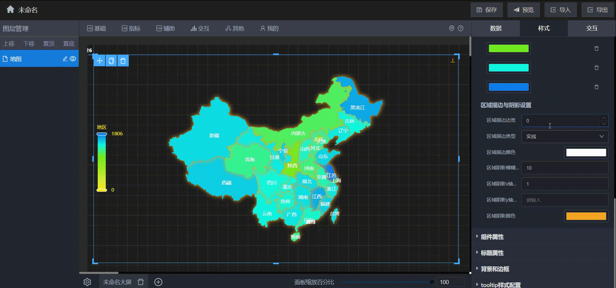616x288 pixels.
Task: Click 下移 to move layer down
Action: pos(29,44)
